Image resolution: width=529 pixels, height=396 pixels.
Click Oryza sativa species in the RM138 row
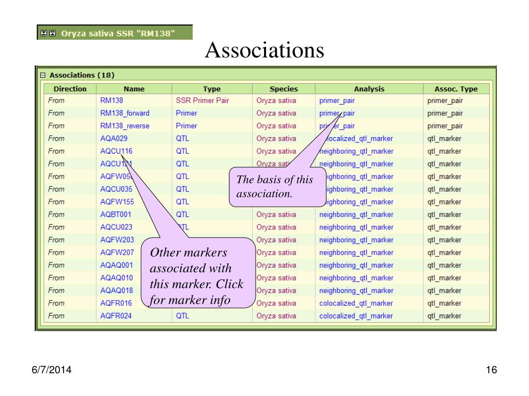276,101
